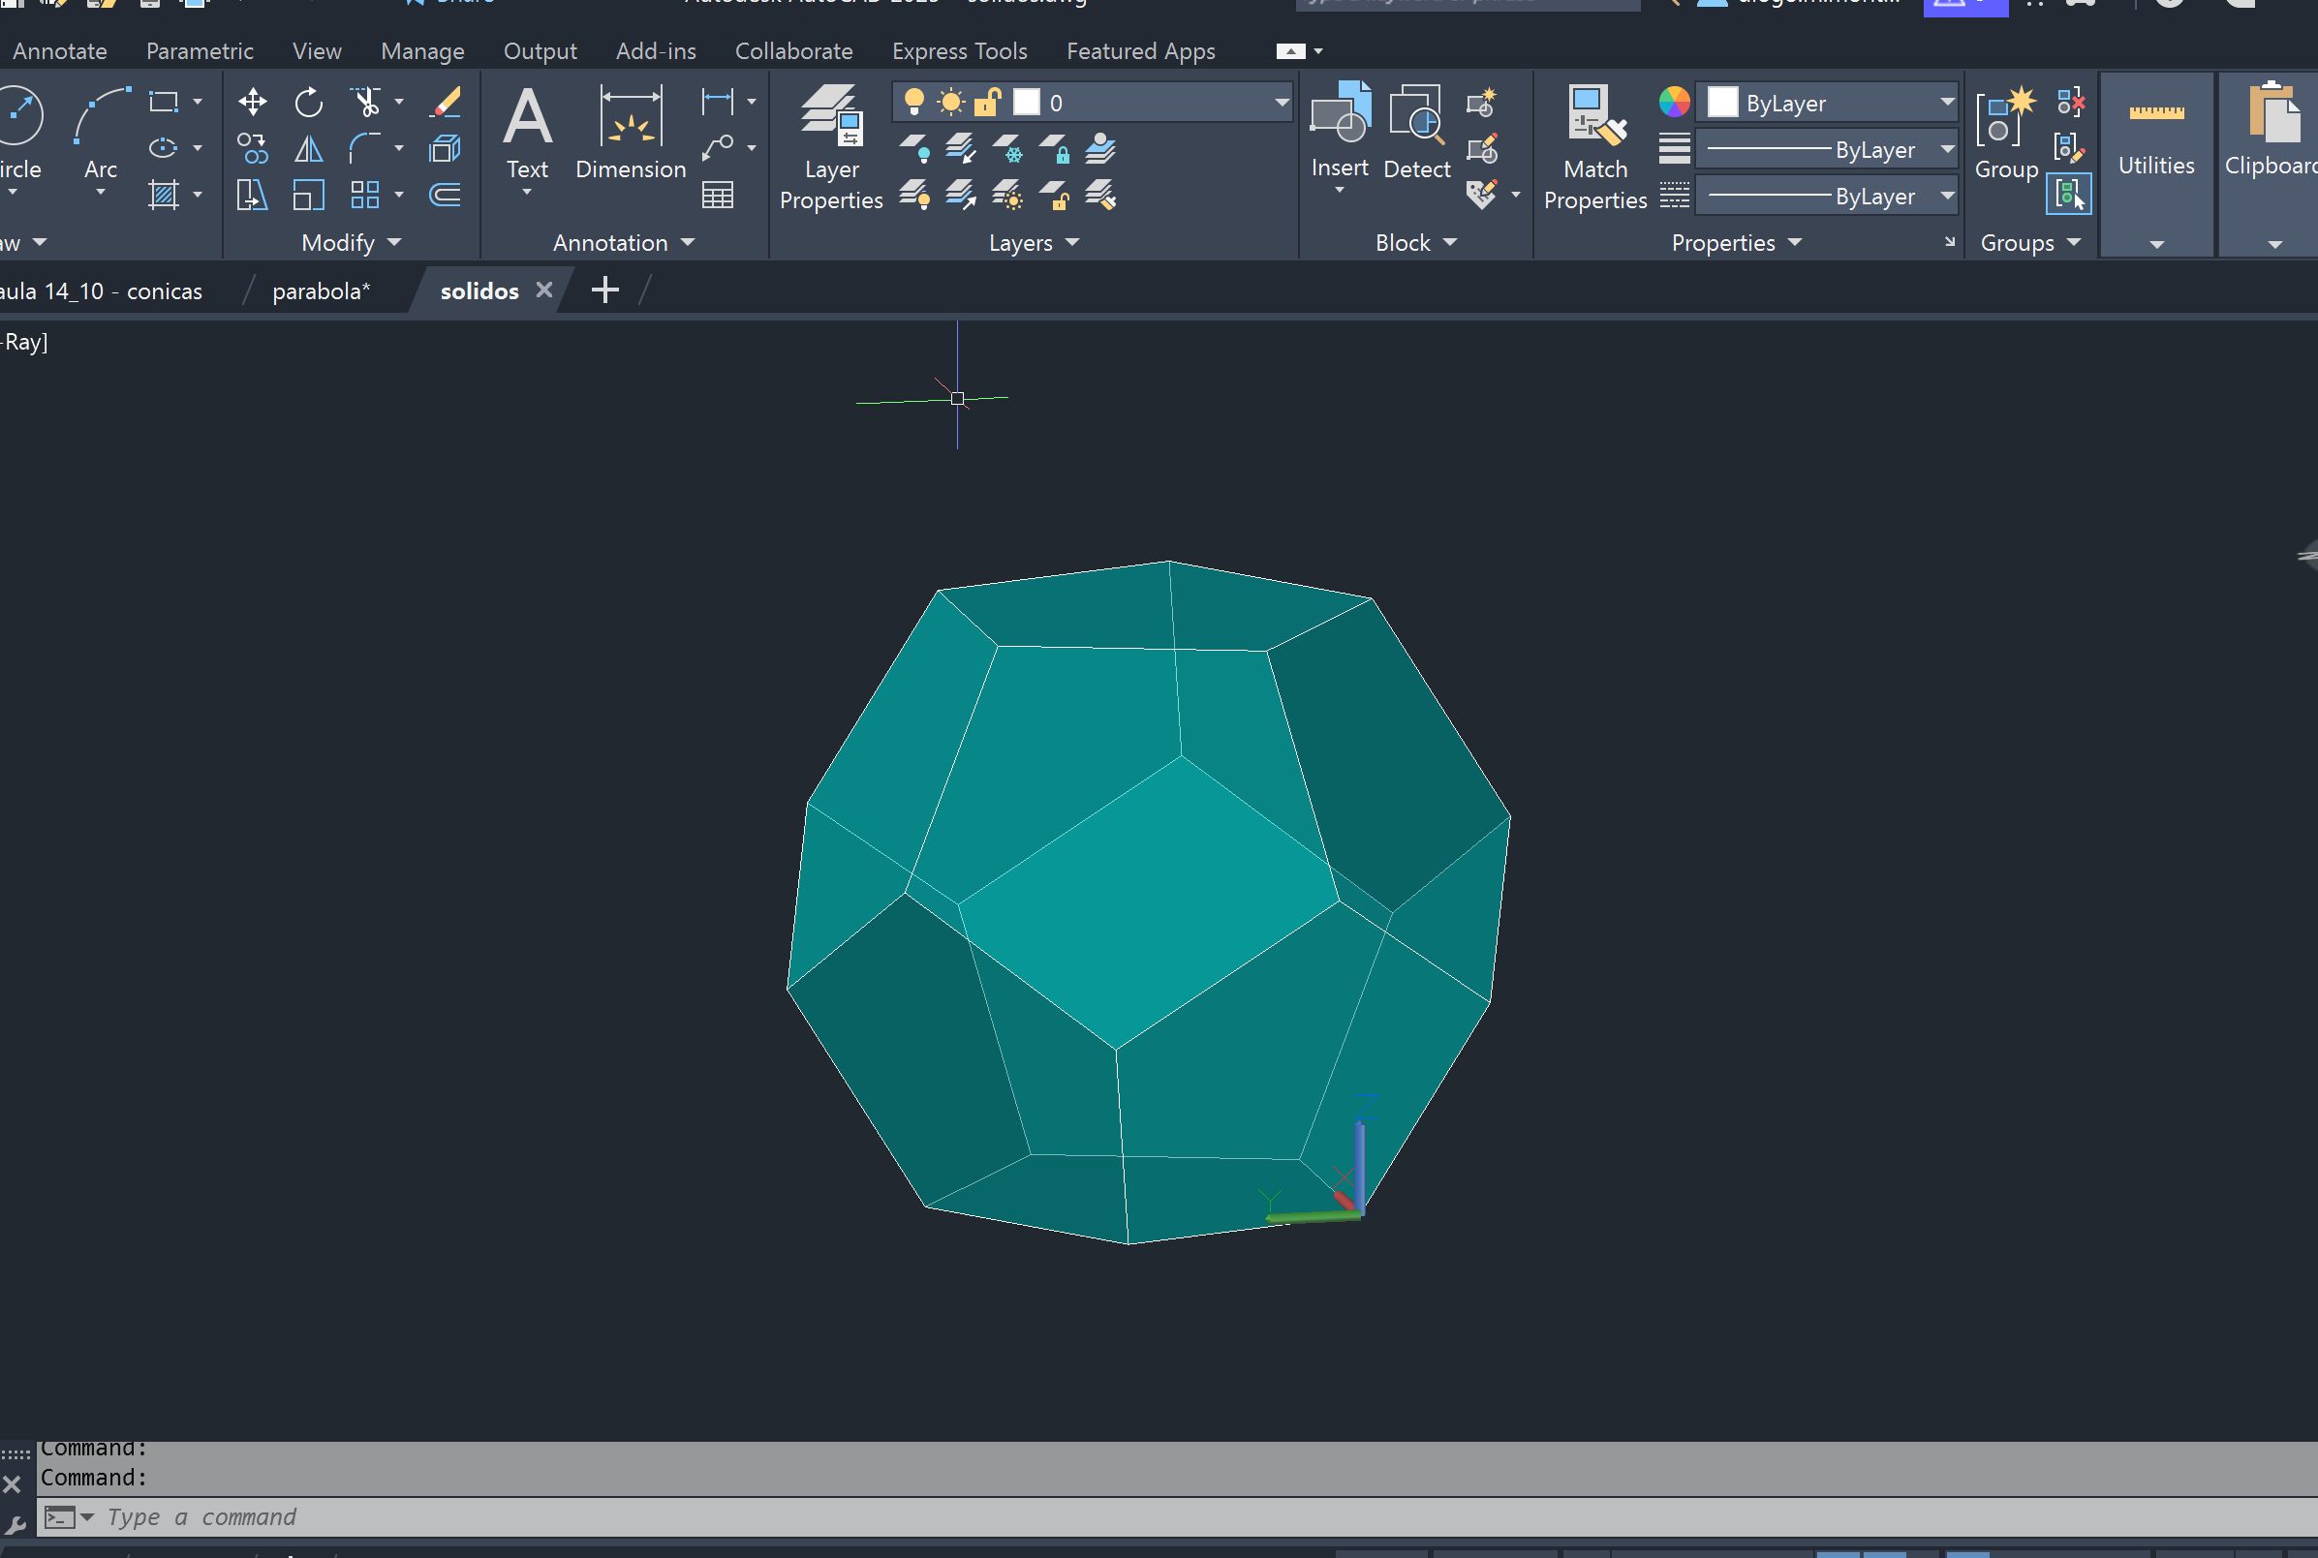Click the Erase tool icon
The height and width of the screenshot is (1558, 2318).
click(x=446, y=103)
